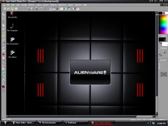The image size is (168, 126).
Task: Toggle the Tool Palette toolbar button
Action: click(x=50, y=9)
